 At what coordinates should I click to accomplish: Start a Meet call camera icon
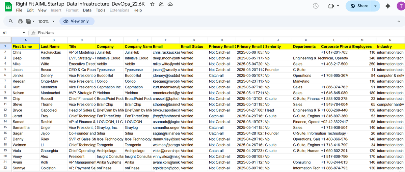(331, 6)
